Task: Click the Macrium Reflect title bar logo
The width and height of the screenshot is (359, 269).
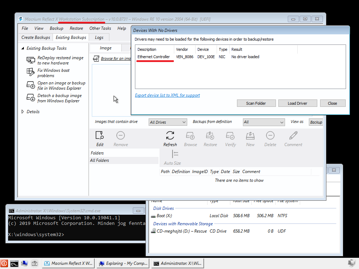Action: pos(21,19)
